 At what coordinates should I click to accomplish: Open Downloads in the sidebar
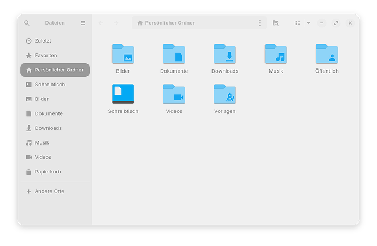click(x=55, y=128)
